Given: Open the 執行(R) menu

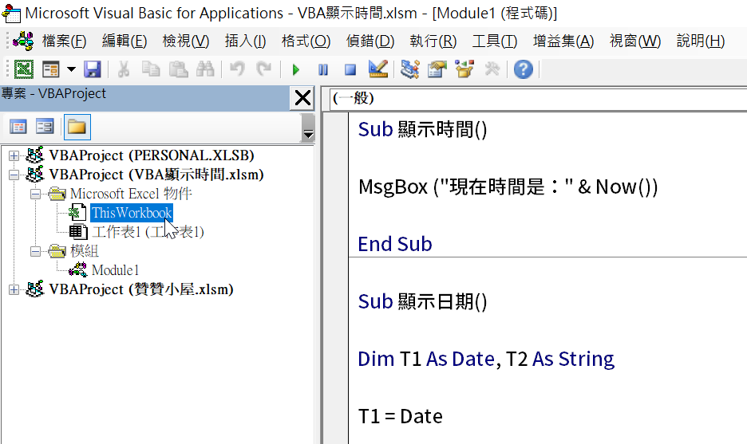Looking at the screenshot, I should coord(433,41).
